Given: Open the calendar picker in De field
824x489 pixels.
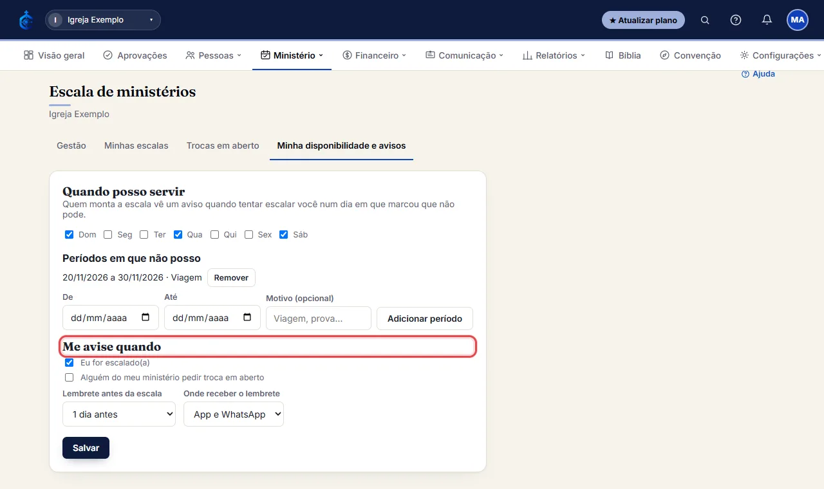Looking at the screenshot, I should [145, 317].
